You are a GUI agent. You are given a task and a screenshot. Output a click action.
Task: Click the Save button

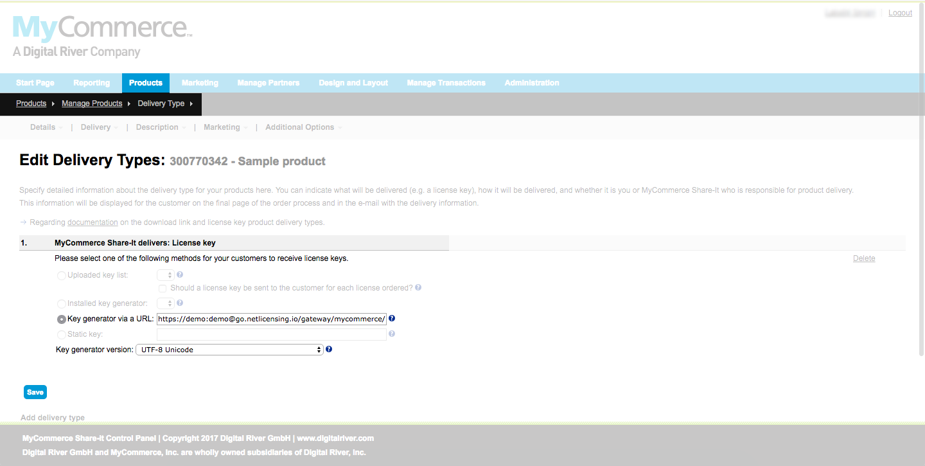click(35, 392)
